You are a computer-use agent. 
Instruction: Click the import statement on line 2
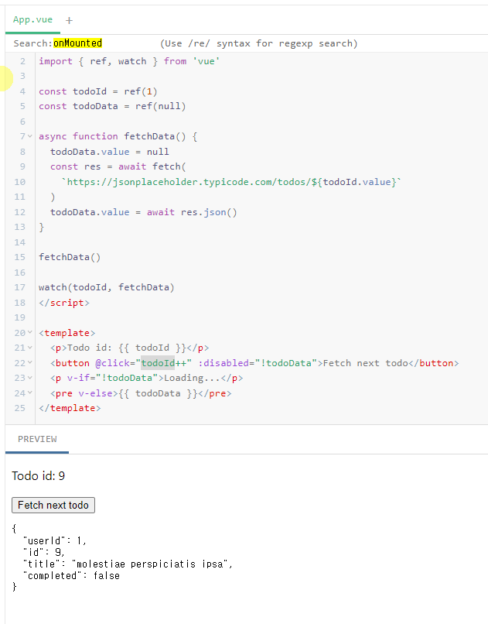click(129, 61)
